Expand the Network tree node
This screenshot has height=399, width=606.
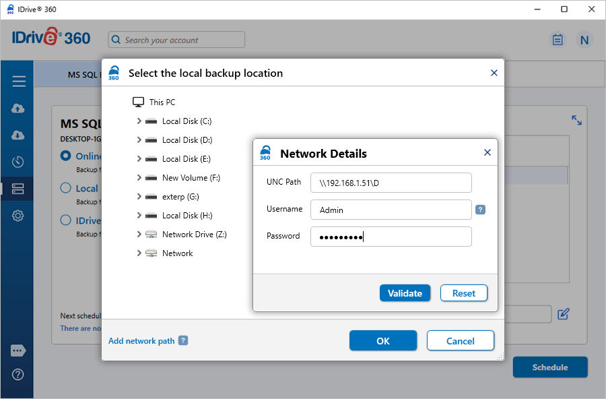pos(139,253)
